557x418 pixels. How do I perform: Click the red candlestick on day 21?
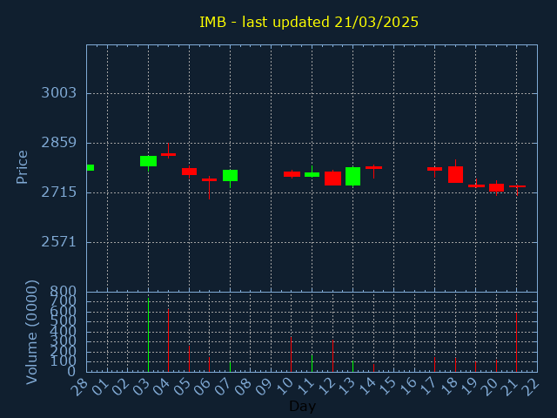coord(517,186)
